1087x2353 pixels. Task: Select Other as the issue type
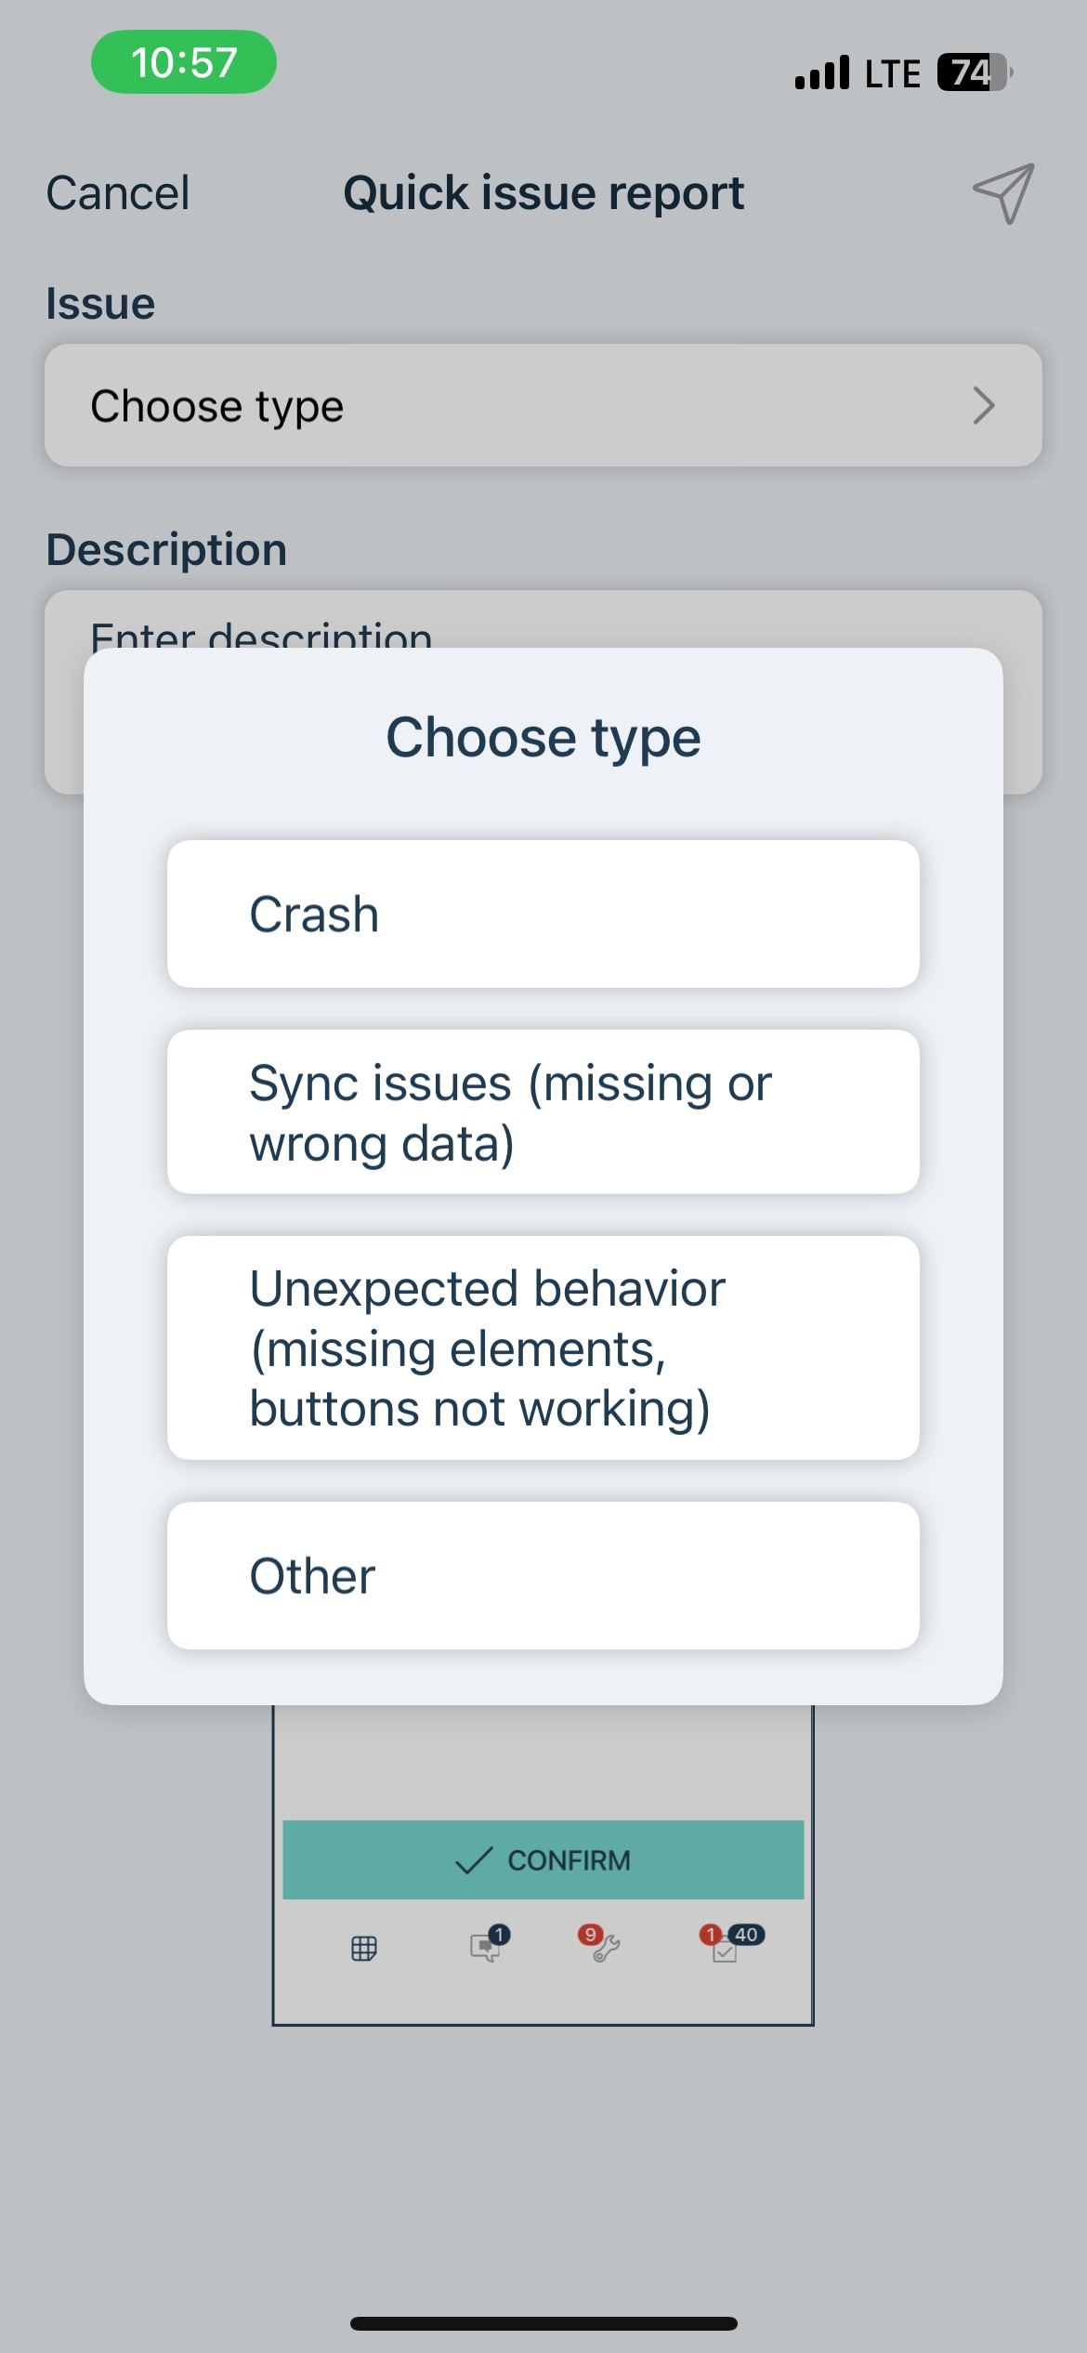[x=543, y=1575]
